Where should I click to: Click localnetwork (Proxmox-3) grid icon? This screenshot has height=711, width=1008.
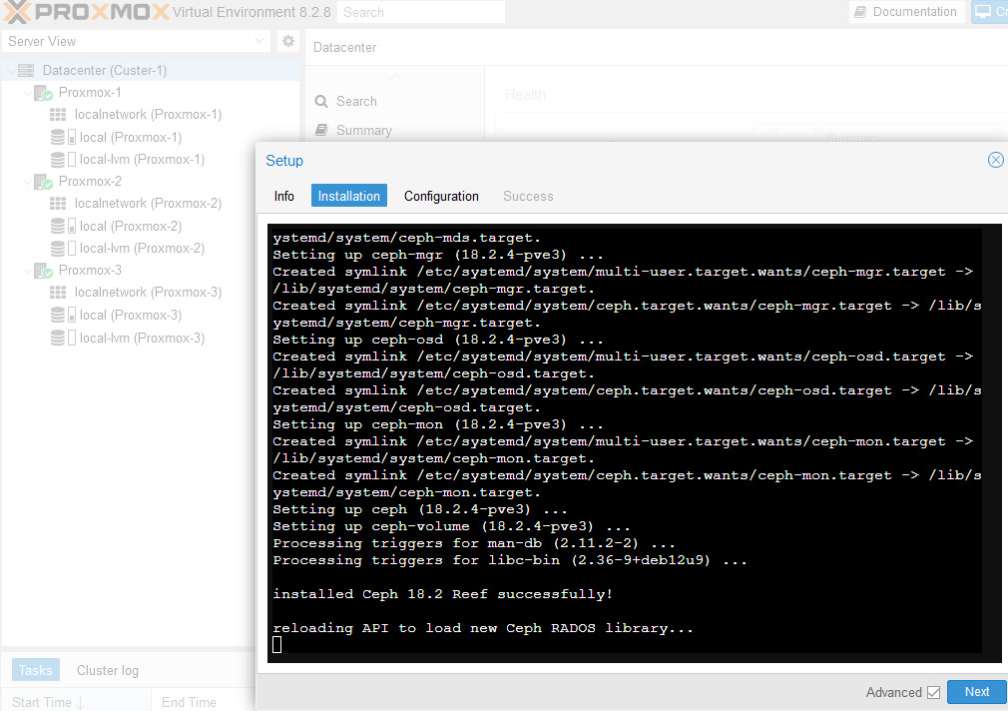58,293
